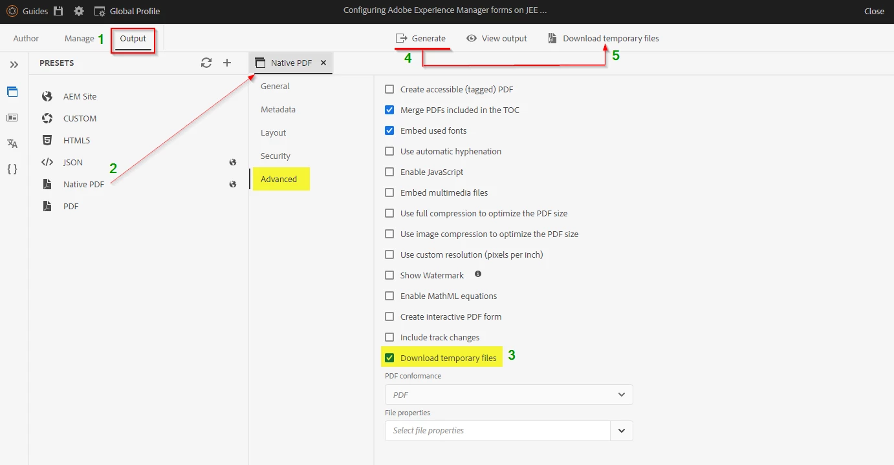This screenshot has width=894, height=465.
Task: Check Enable JavaScript option
Action: 389,172
